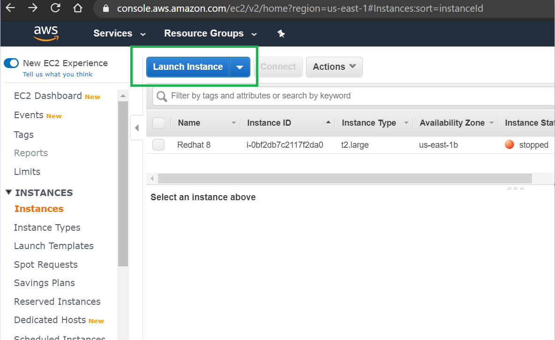Viewport: 555px width, 340px height.
Task: Open the Actions dropdown menu
Action: pyautogui.click(x=334, y=67)
